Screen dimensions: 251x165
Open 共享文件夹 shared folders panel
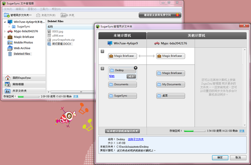point(24,91)
